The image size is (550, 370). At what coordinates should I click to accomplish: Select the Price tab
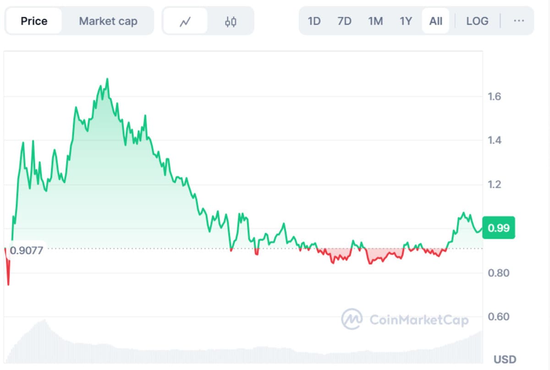click(x=34, y=21)
